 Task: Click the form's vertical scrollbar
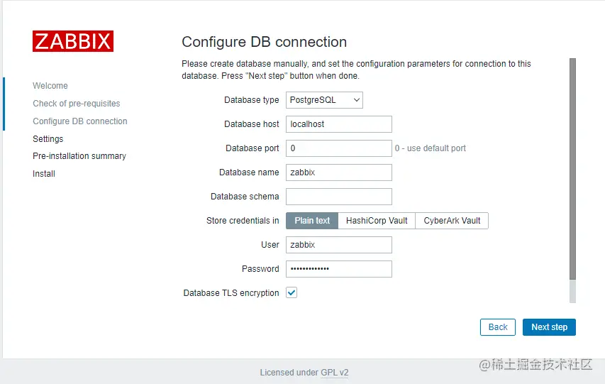click(572, 169)
